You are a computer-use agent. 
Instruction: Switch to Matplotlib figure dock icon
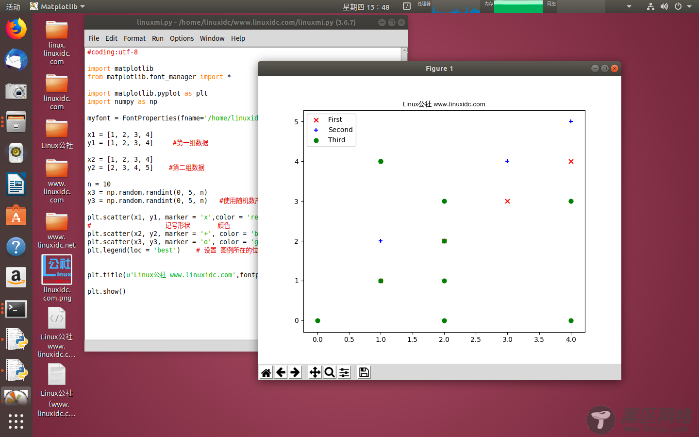pos(16,398)
